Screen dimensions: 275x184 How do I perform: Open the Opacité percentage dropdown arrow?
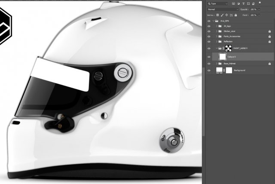259,9
